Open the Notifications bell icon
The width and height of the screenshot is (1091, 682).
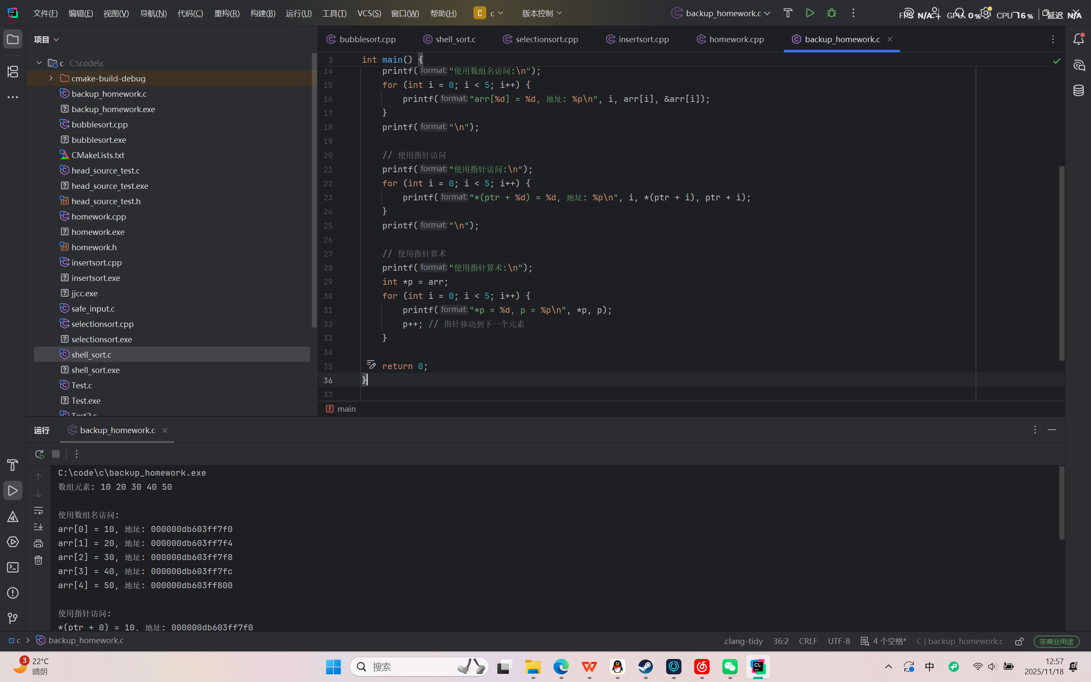pos(1078,39)
